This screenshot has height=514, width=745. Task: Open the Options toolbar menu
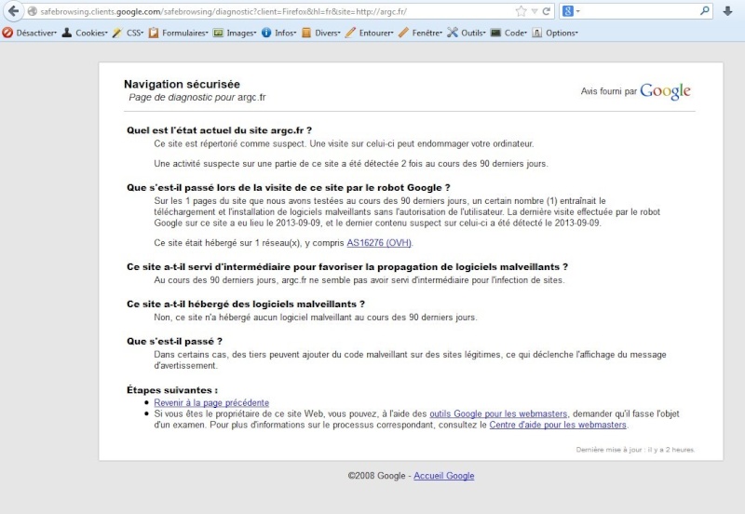[555, 33]
